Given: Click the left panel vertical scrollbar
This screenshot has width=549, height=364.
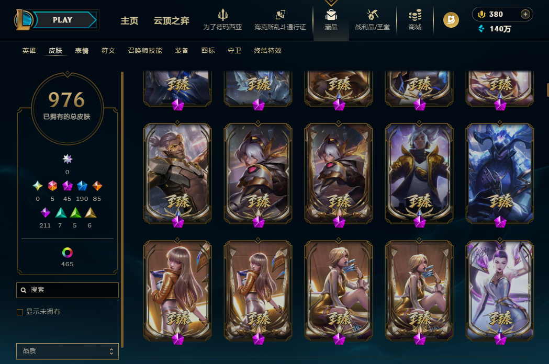Looking at the screenshot, I should click(122, 210).
